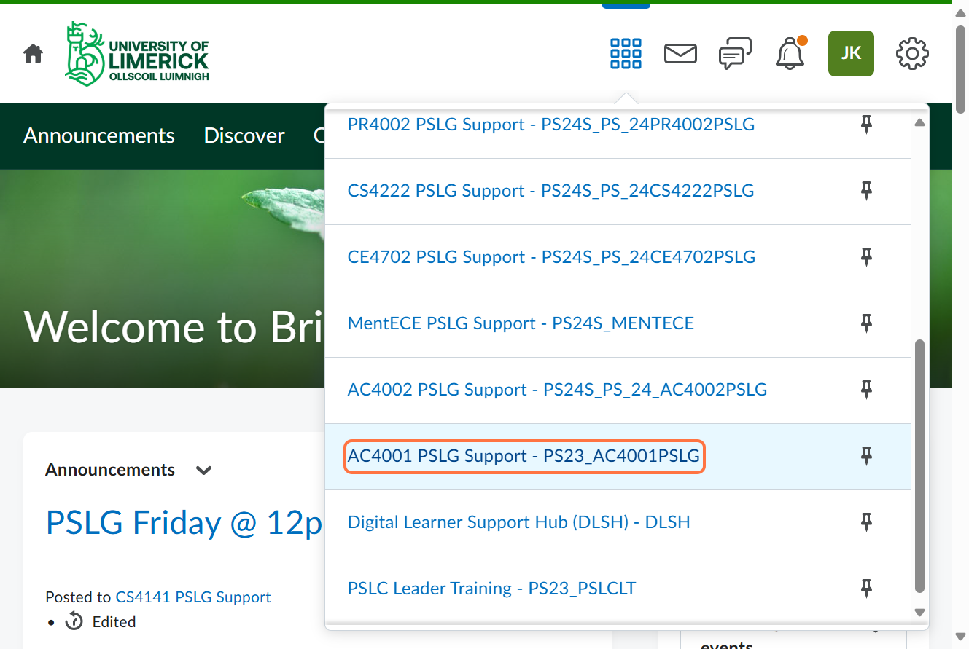Image resolution: width=969 pixels, height=649 pixels.
Task: Open the settings gear icon
Action: tap(912, 54)
